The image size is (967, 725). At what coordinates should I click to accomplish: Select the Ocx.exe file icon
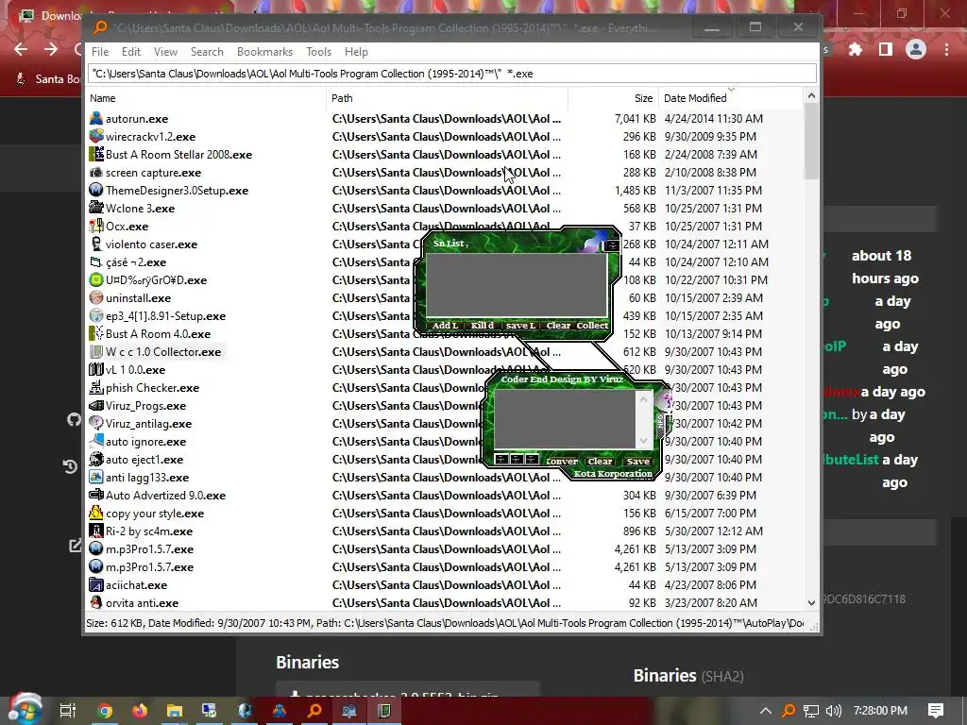pos(95,226)
